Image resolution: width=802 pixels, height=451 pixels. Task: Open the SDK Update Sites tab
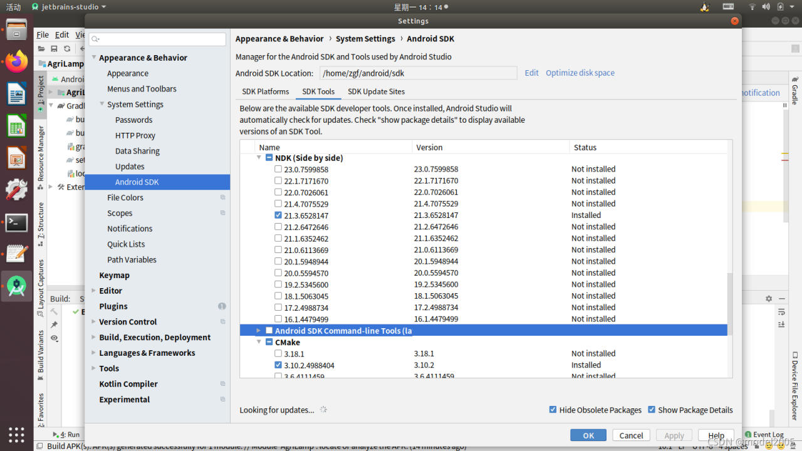point(376,91)
